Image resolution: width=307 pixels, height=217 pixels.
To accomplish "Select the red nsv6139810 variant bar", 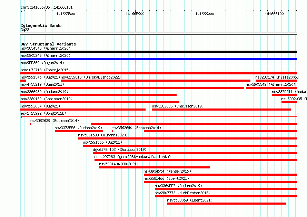I will 156,81.
